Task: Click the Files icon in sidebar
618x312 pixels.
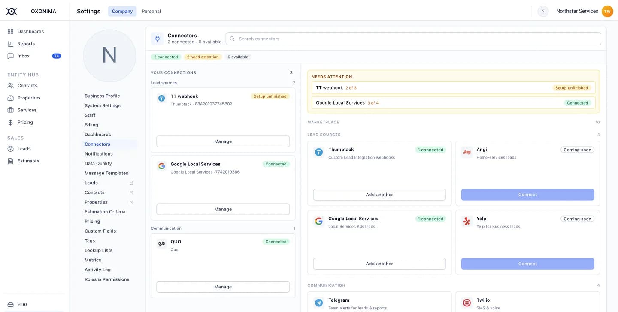Action: 11,304
